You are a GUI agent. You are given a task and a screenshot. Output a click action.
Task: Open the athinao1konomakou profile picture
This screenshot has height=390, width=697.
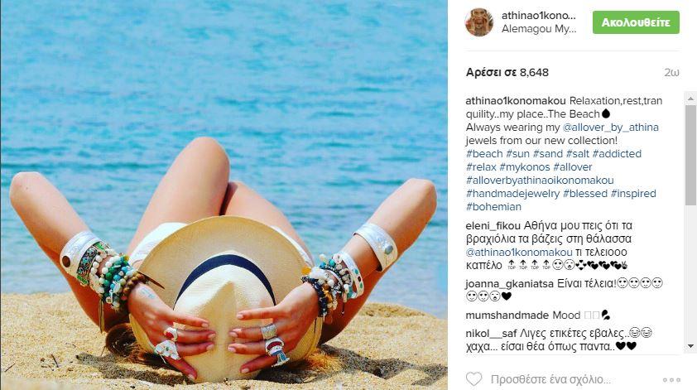(479, 22)
